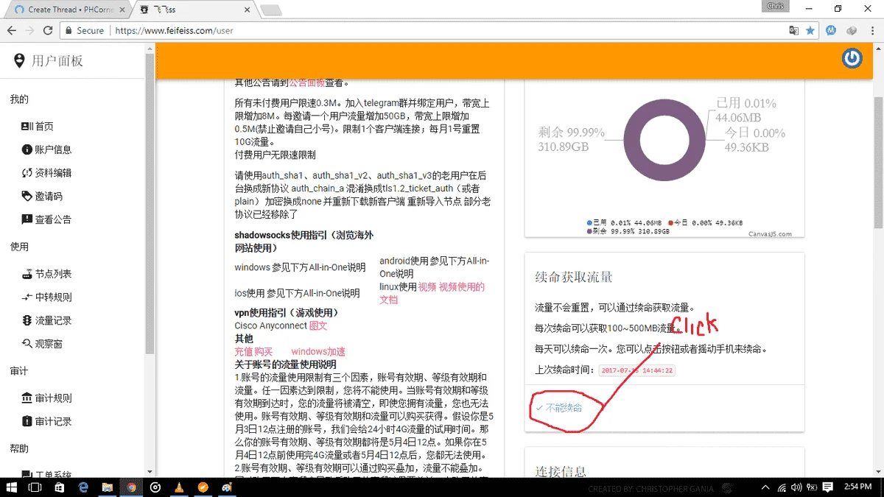Launch Edge from the taskbar
This screenshot has height=497, width=884.
83,487
